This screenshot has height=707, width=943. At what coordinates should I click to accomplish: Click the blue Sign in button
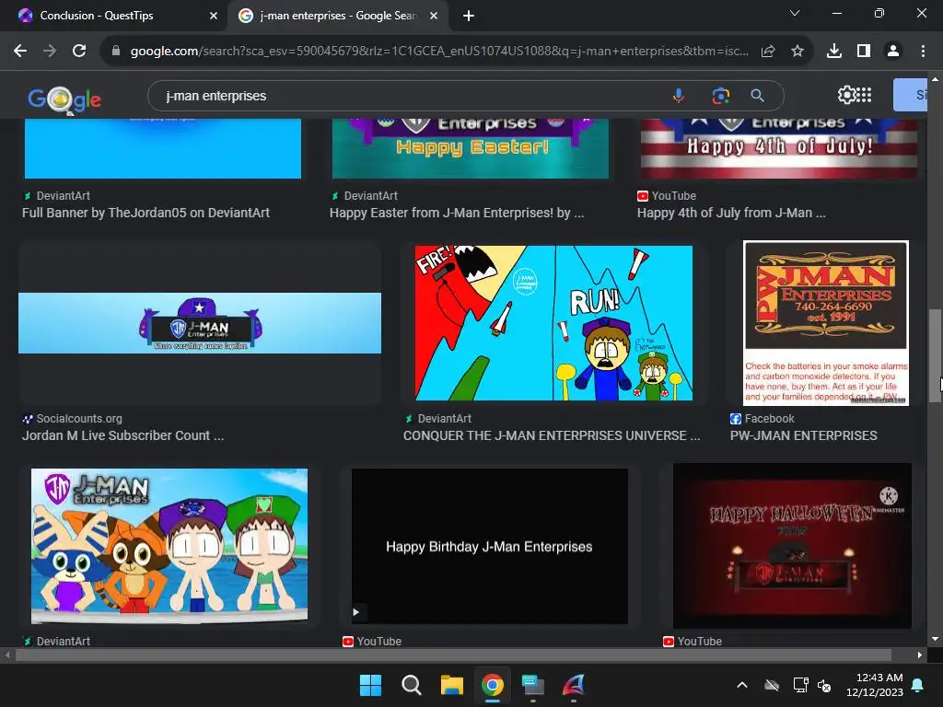(910, 95)
